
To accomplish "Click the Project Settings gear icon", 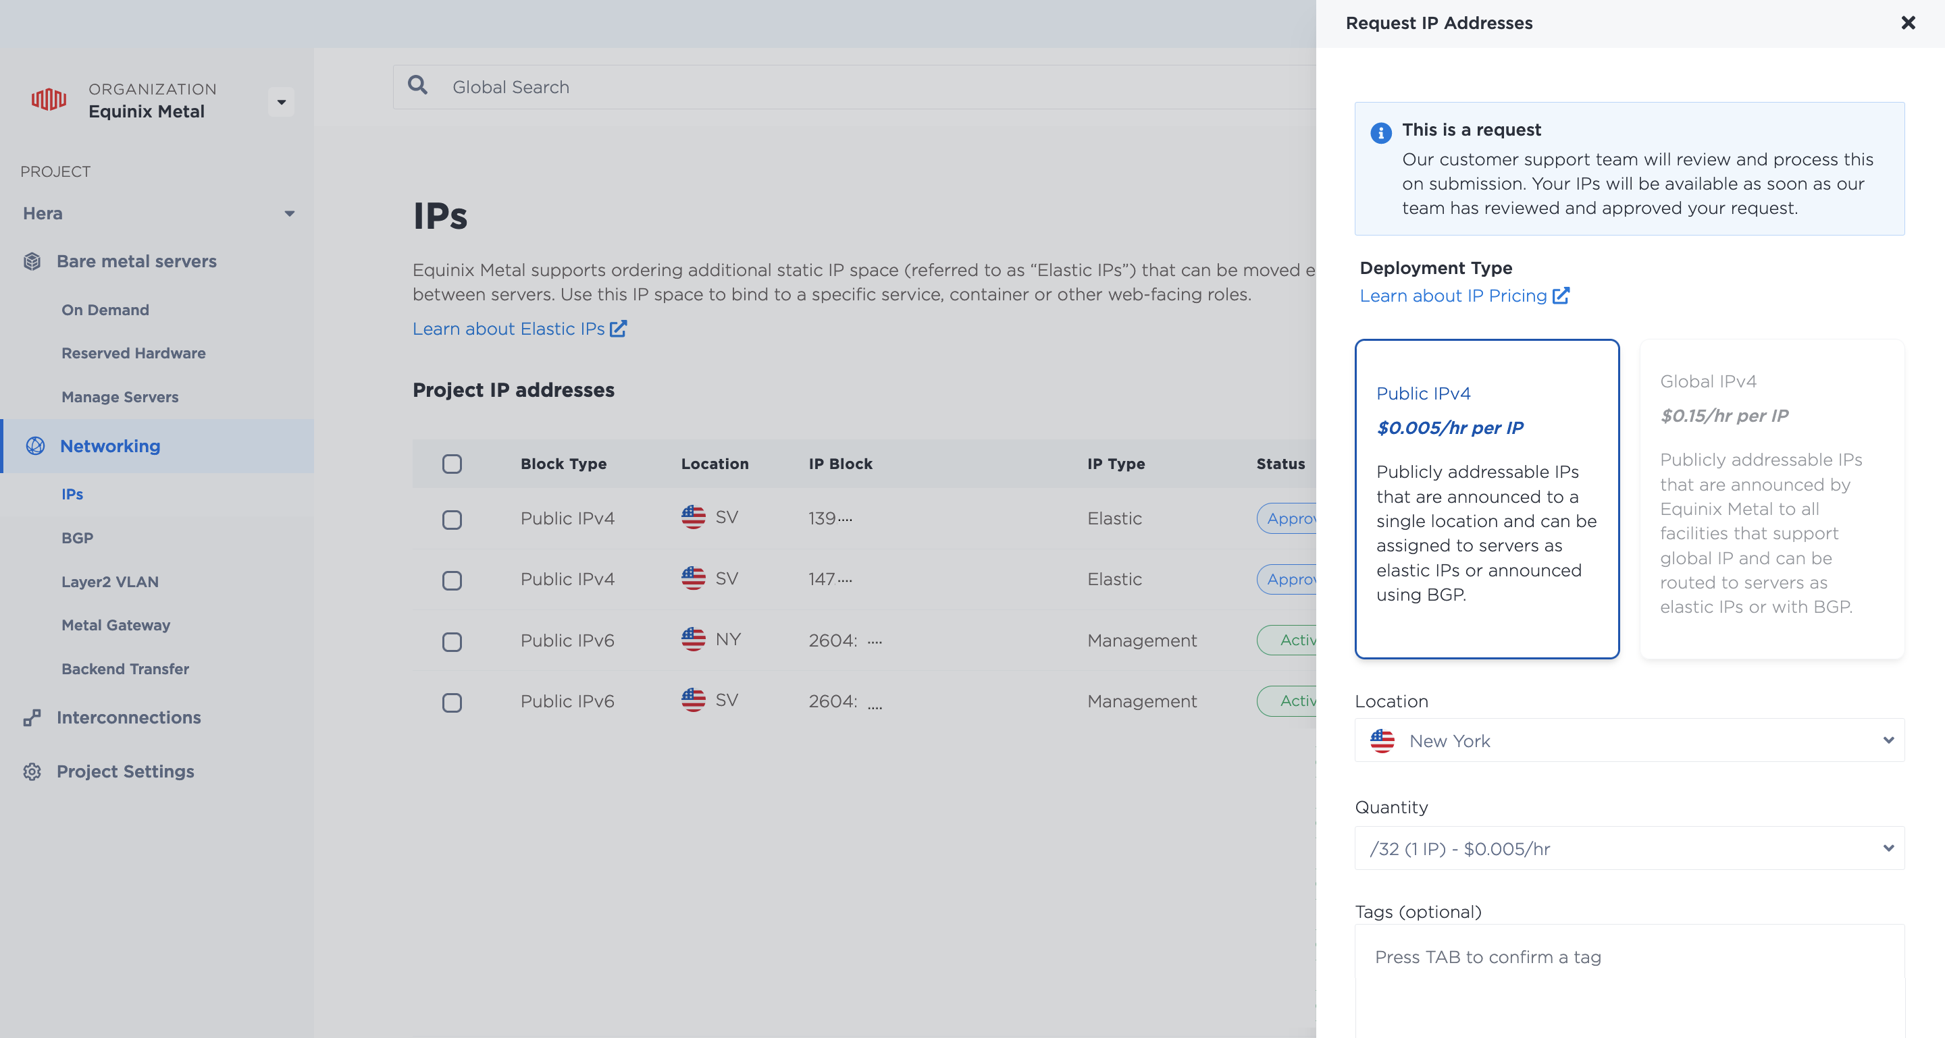I will [32, 771].
